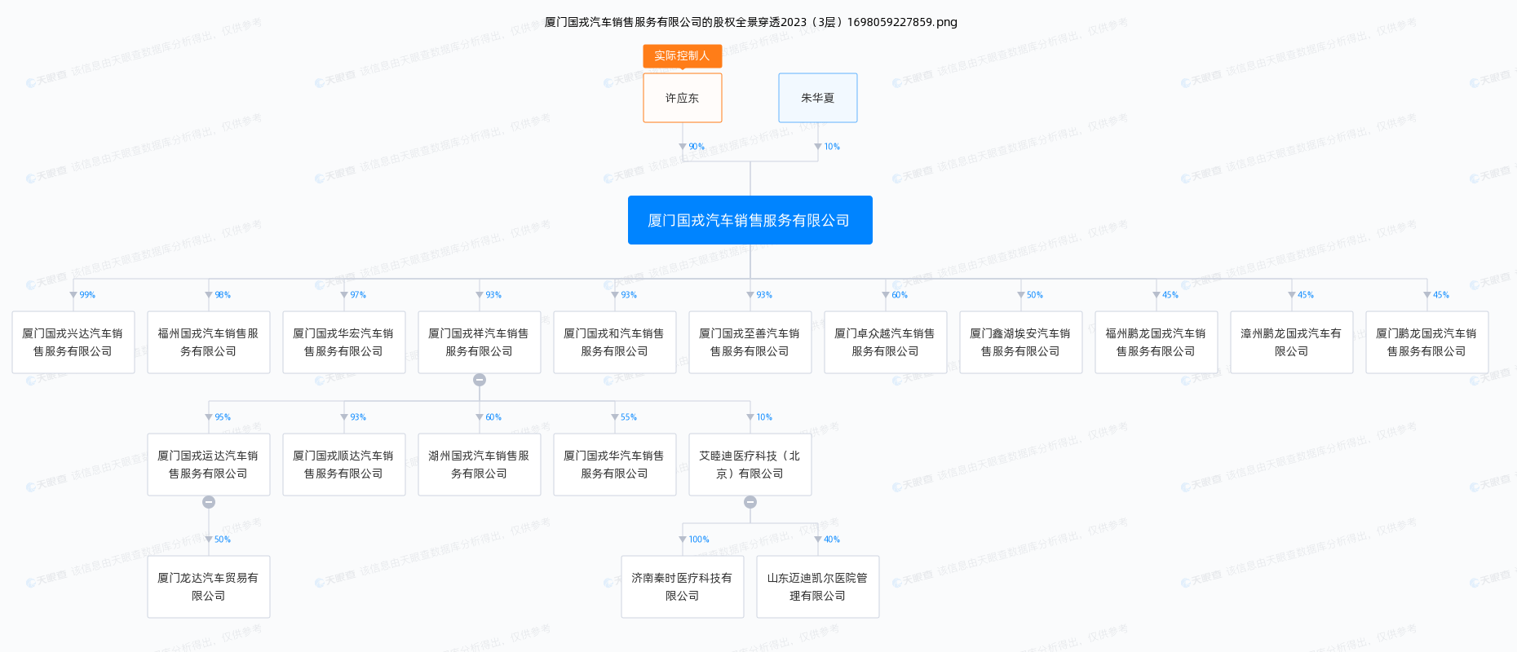Open 厦门国戎兴达汽车销售服务有限公司 node
The height and width of the screenshot is (652, 1517).
[x=73, y=342]
